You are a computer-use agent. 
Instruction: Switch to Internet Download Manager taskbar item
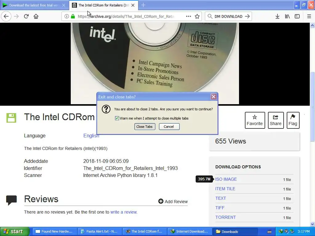pos(189,231)
